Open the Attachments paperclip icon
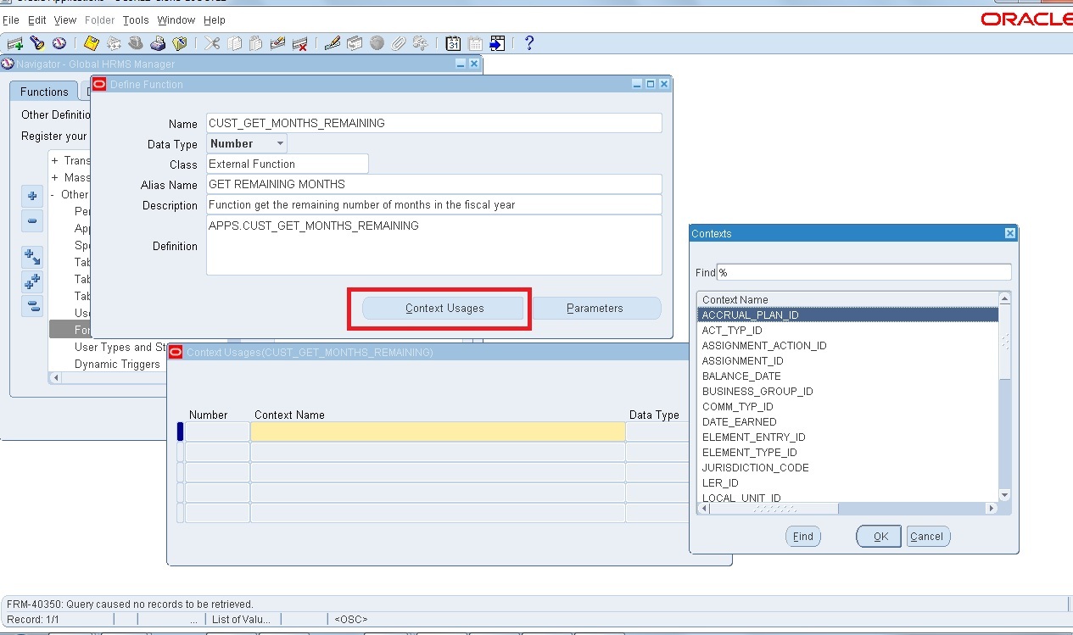1073x635 pixels. coord(399,42)
